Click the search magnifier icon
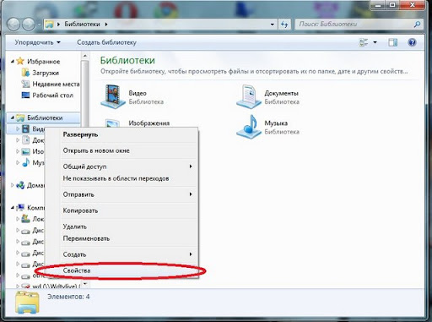The image size is (432, 322). (x=417, y=25)
